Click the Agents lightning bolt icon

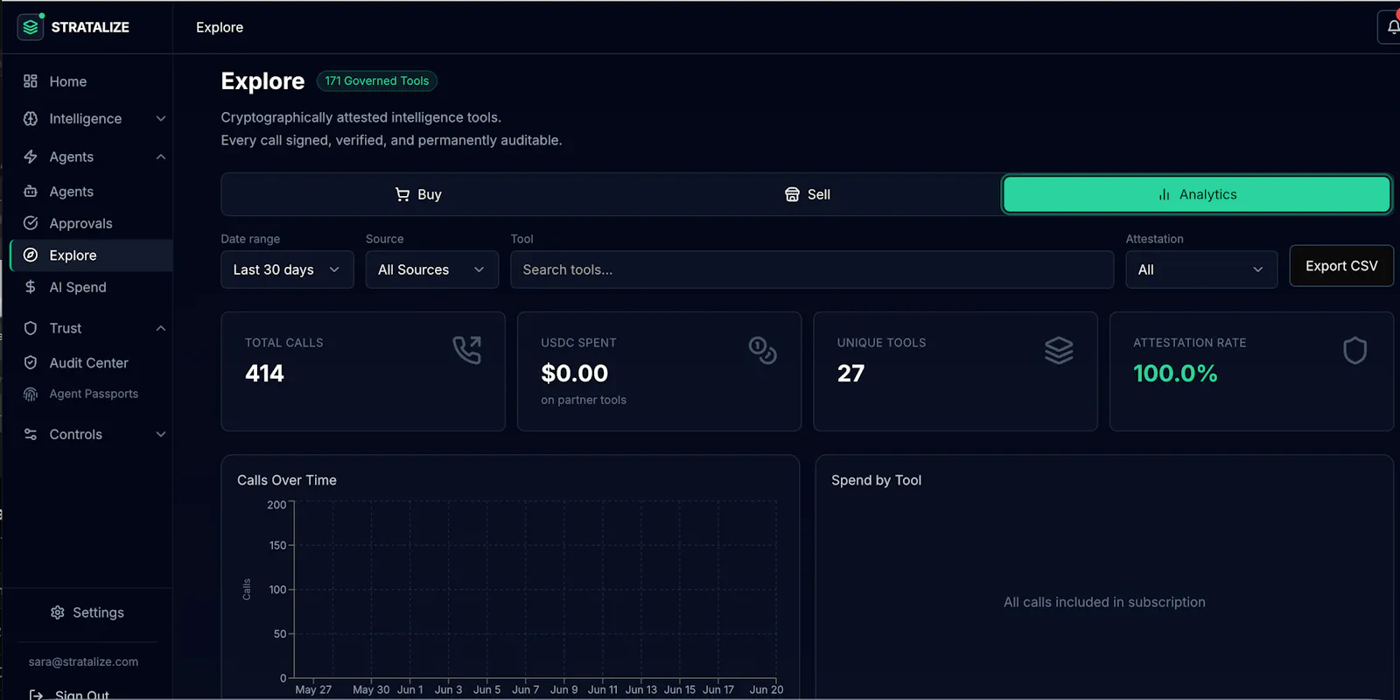click(31, 157)
